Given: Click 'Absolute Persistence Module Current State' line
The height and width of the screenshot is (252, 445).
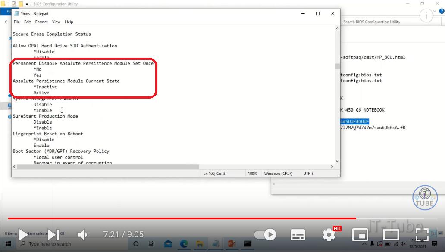Looking at the screenshot, I should pyautogui.click(x=66, y=81).
